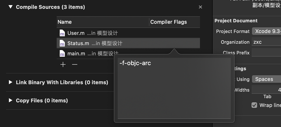Collapse the Compile Sources section

(10, 7)
